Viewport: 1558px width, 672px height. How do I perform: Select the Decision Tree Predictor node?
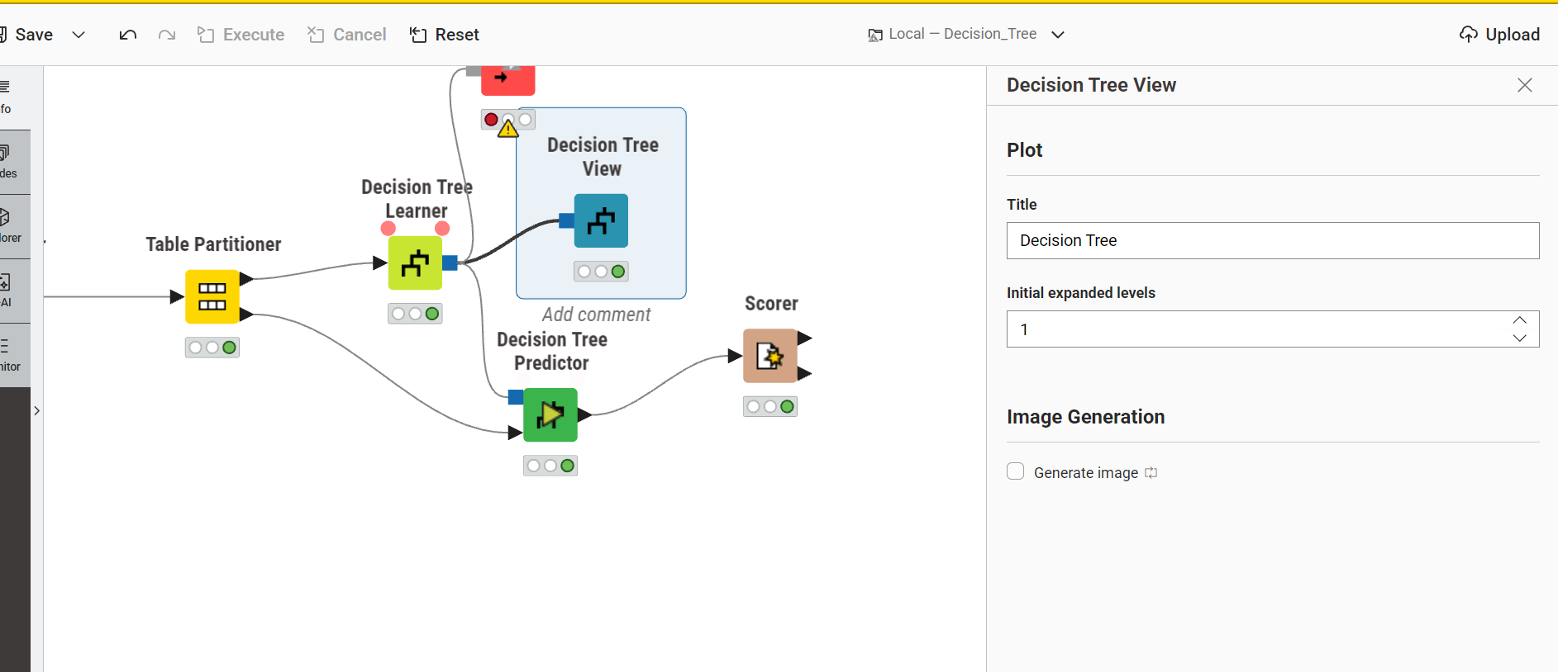pyautogui.click(x=550, y=414)
